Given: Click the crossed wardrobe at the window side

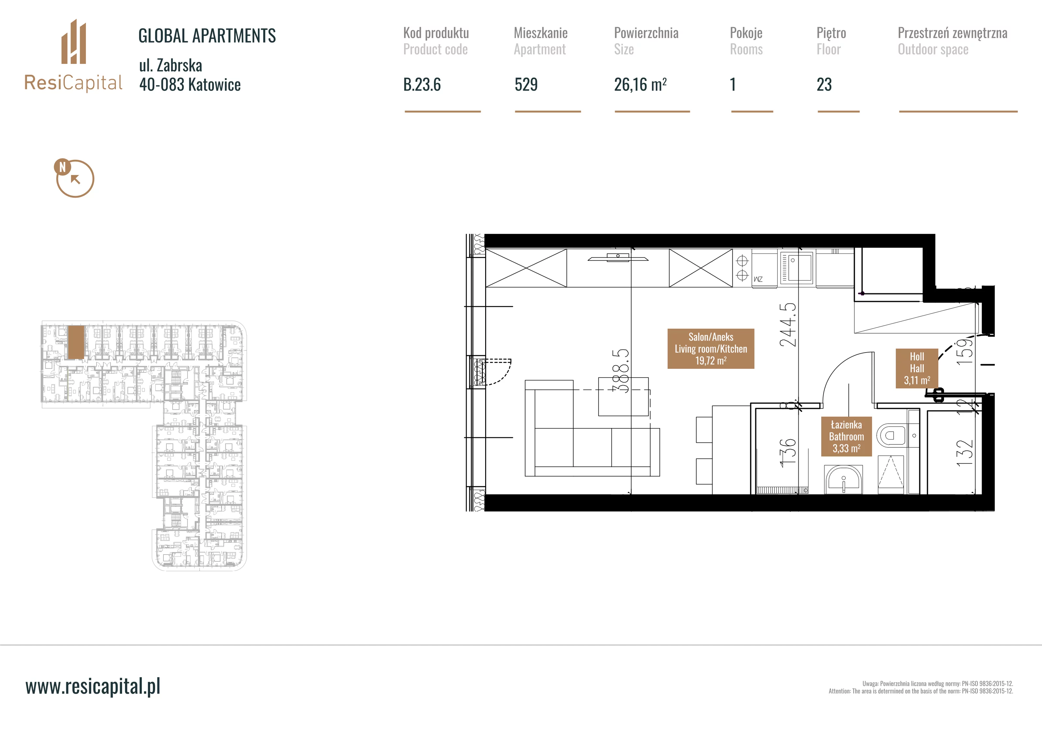Looking at the screenshot, I should [x=527, y=268].
